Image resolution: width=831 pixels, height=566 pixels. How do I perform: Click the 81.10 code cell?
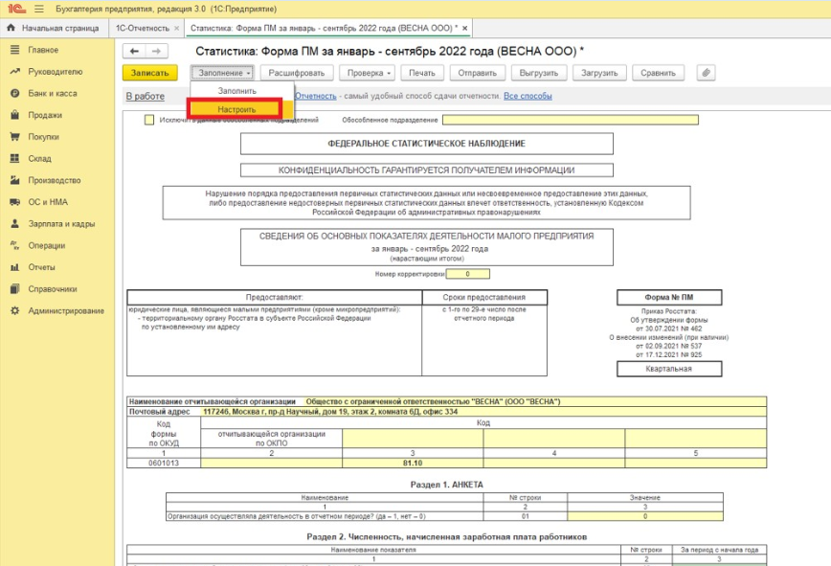(x=413, y=463)
